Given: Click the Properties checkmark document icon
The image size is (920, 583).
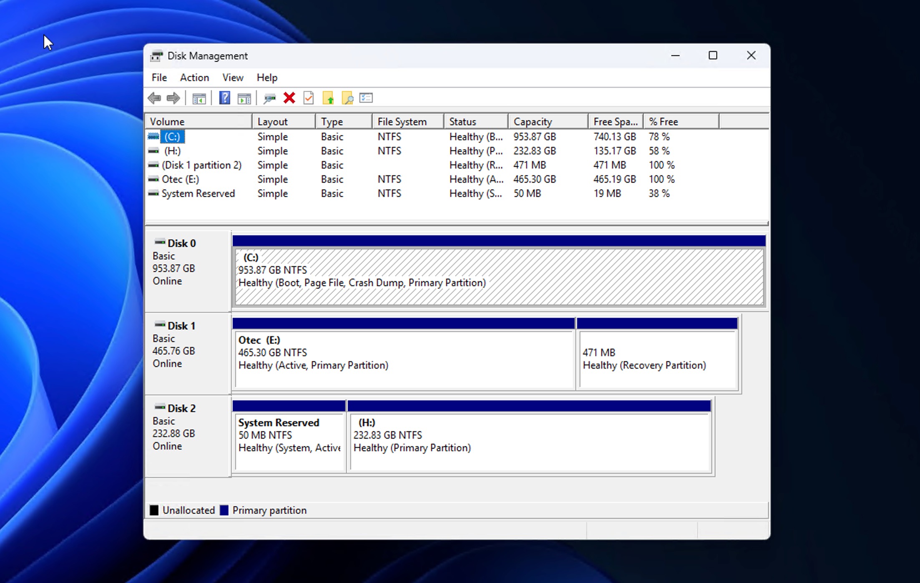Looking at the screenshot, I should [309, 98].
